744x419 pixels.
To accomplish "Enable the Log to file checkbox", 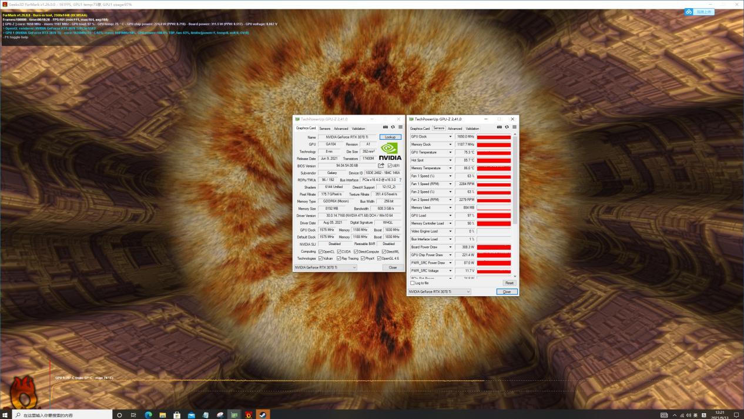I will [411, 283].
